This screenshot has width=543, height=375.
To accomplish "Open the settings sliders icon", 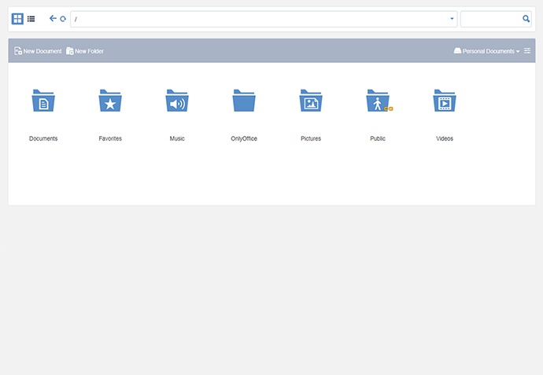I will click(x=527, y=51).
